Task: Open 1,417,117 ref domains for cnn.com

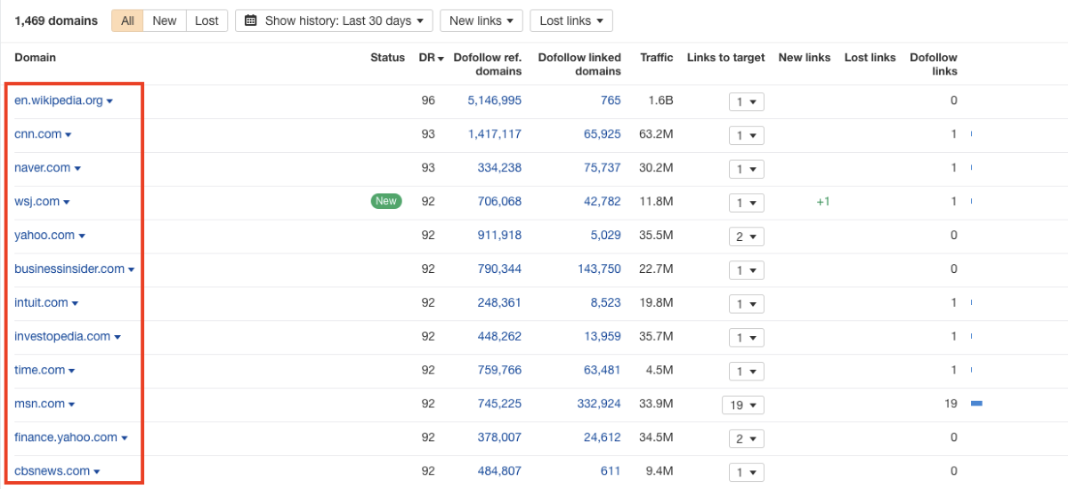Action: tap(495, 134)
